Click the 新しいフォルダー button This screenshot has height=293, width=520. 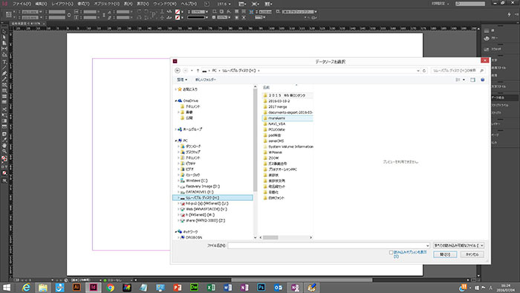click(x=206, y=80)
